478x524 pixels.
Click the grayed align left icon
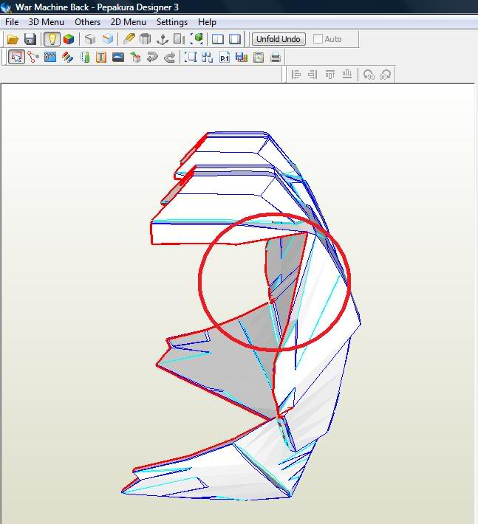pos(296,75)
